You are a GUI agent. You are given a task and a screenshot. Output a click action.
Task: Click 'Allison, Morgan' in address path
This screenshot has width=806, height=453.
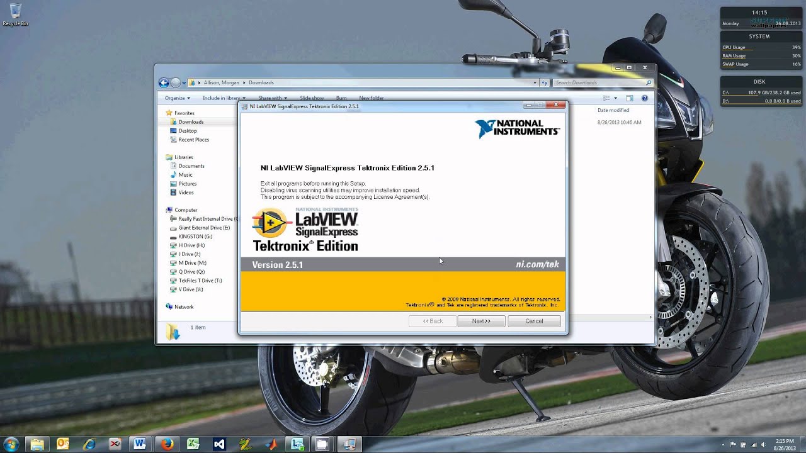221,82
